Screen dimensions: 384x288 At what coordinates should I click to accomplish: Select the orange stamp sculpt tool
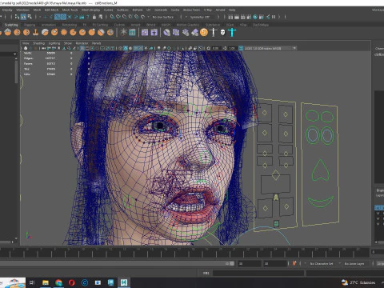(35, 33)
